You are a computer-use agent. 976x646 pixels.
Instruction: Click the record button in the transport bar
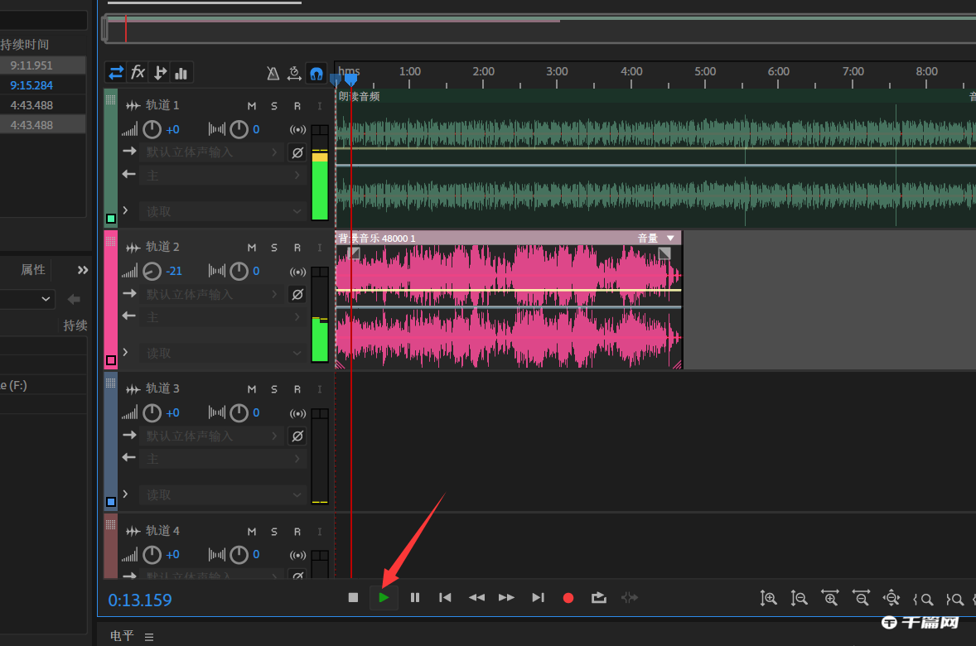point(568,597)
